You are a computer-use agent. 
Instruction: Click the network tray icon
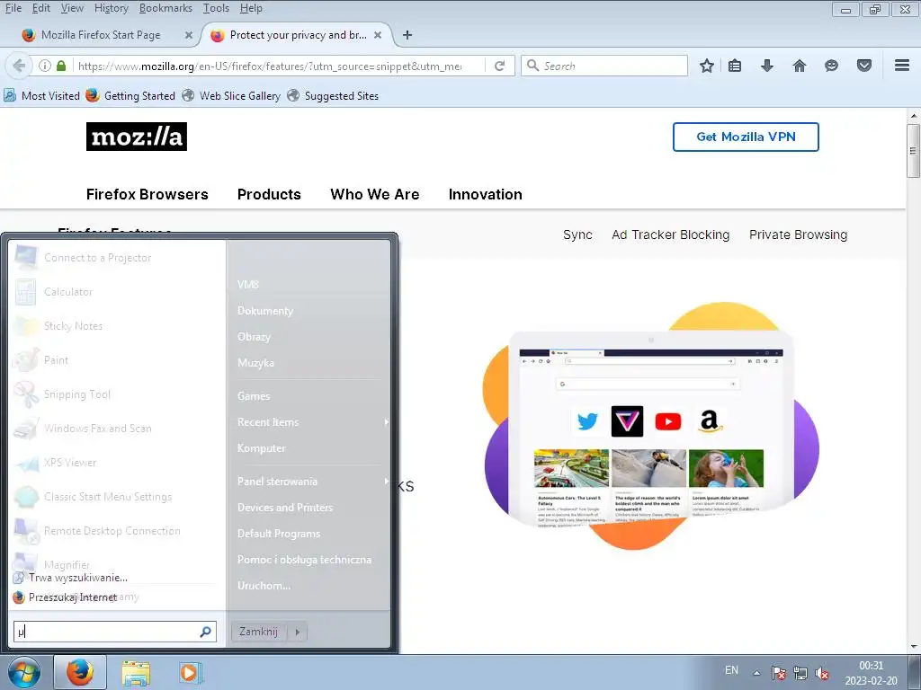[x=800, y=673]
